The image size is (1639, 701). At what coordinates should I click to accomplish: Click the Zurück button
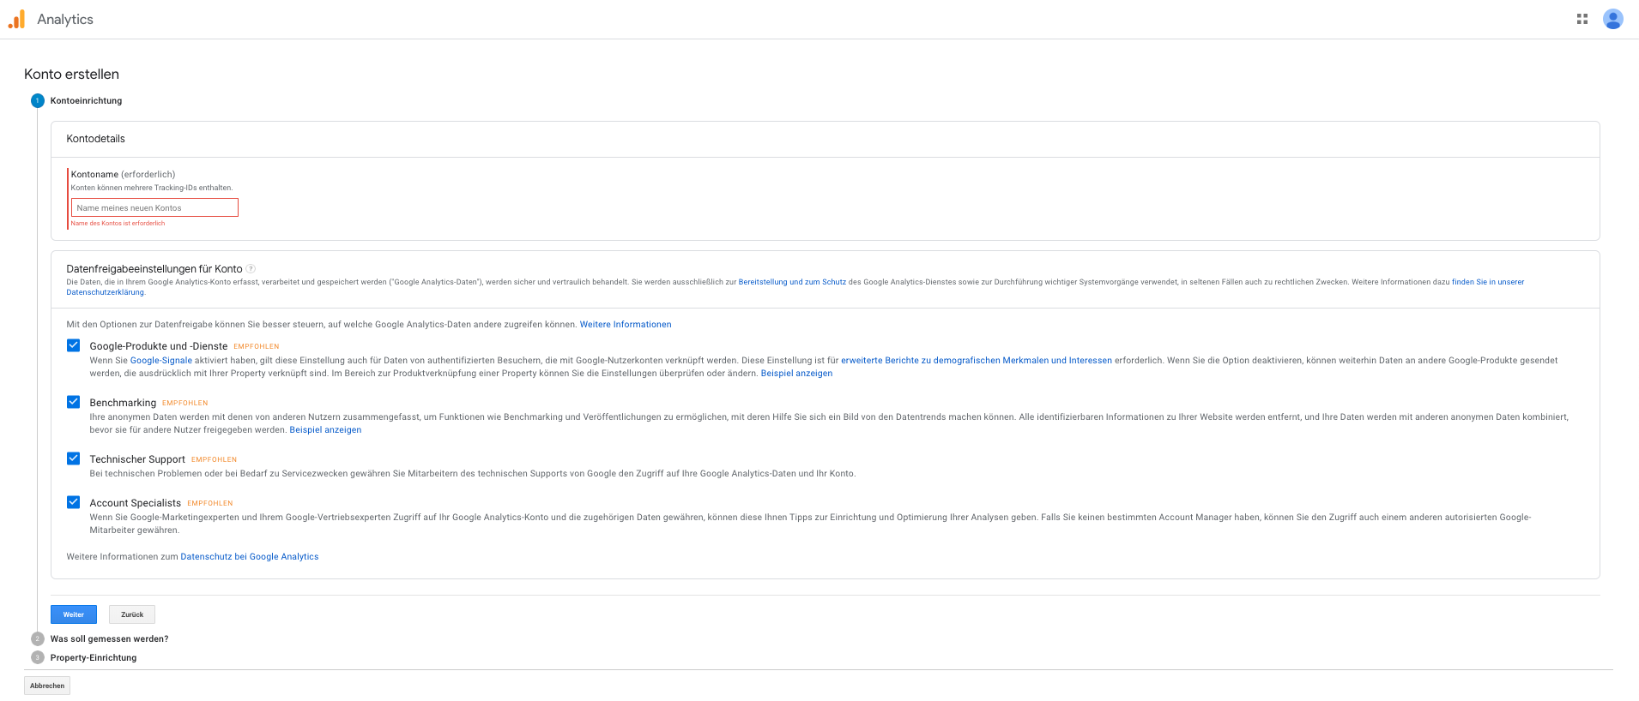132,614
